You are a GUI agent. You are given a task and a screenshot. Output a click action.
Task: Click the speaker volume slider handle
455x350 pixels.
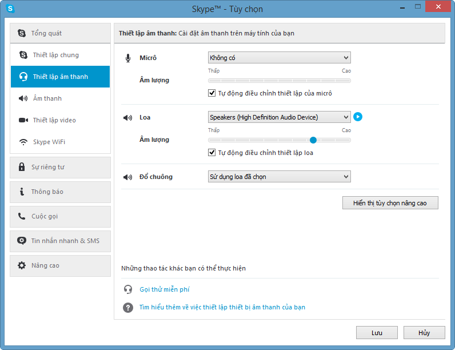click(313, 140)
